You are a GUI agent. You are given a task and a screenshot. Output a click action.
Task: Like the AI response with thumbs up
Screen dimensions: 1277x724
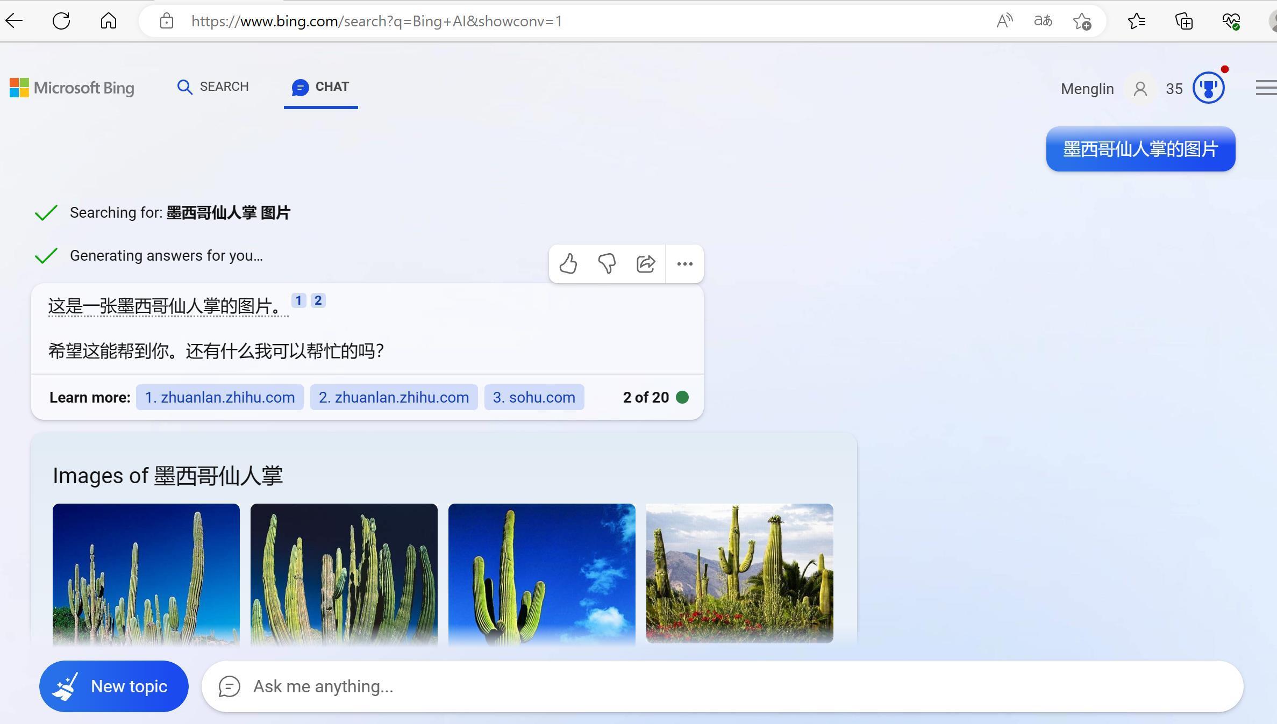pyautogui.click(x=568, y=264)
